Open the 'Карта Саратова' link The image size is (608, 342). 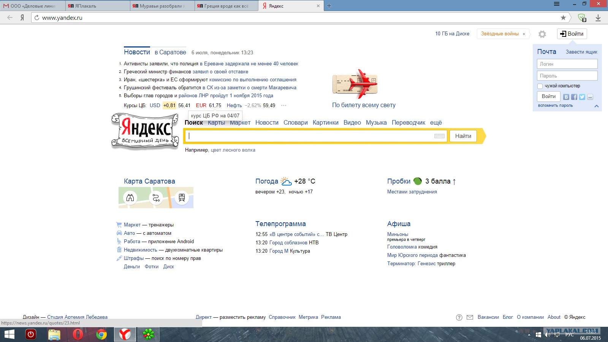point(149,181)
